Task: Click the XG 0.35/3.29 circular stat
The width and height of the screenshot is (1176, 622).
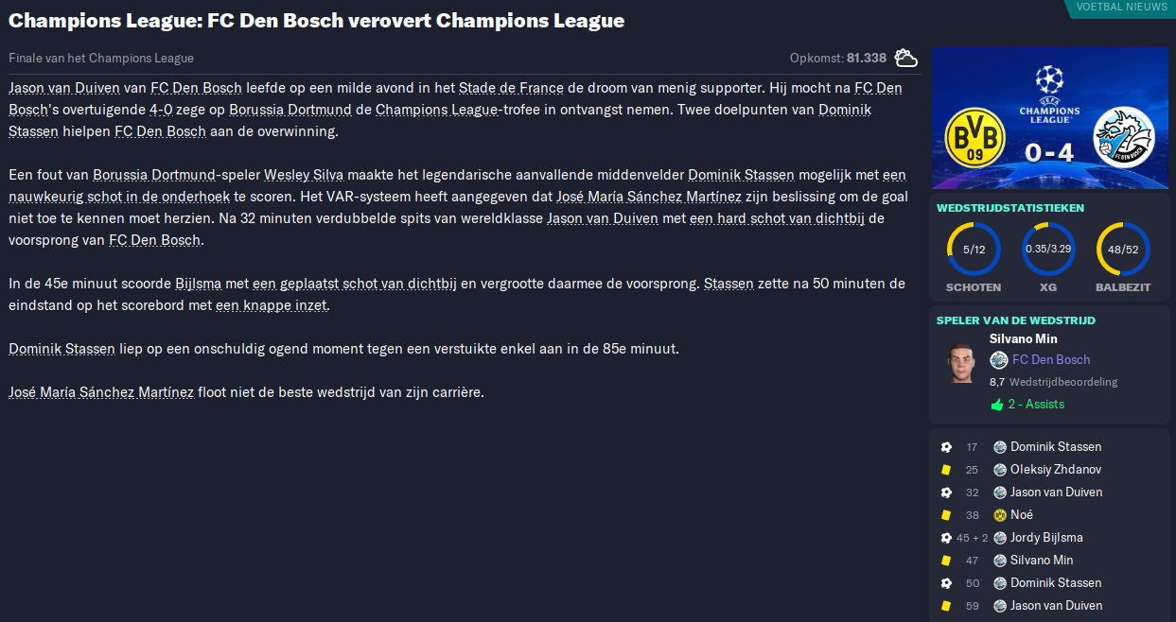Action: tap(1048, 249)
